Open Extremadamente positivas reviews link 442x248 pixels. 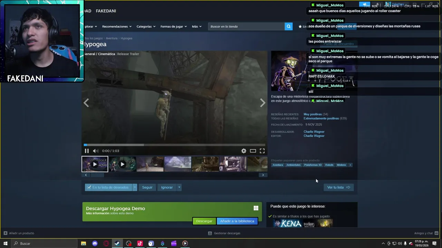click(321, 118)
